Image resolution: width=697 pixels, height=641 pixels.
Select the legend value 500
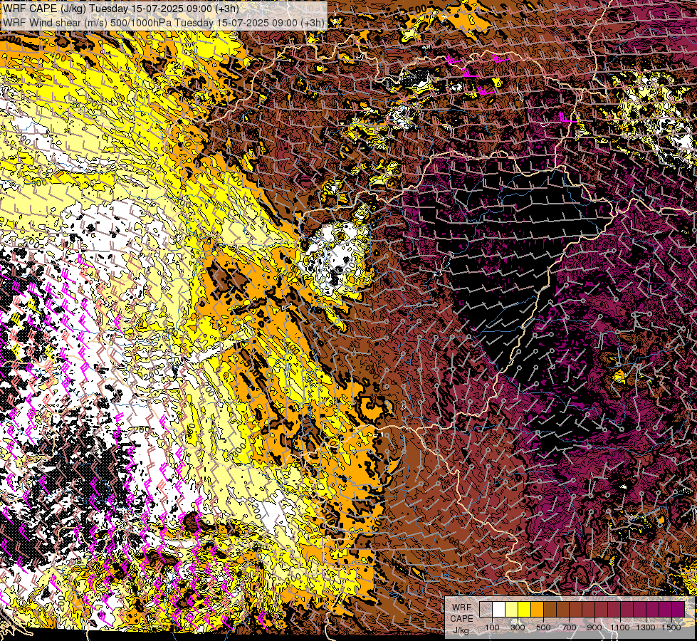point(543,627)
